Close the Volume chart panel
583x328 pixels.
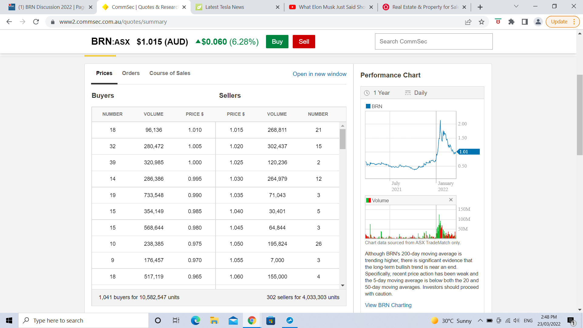pyautogui.click(x=451, y=200)
